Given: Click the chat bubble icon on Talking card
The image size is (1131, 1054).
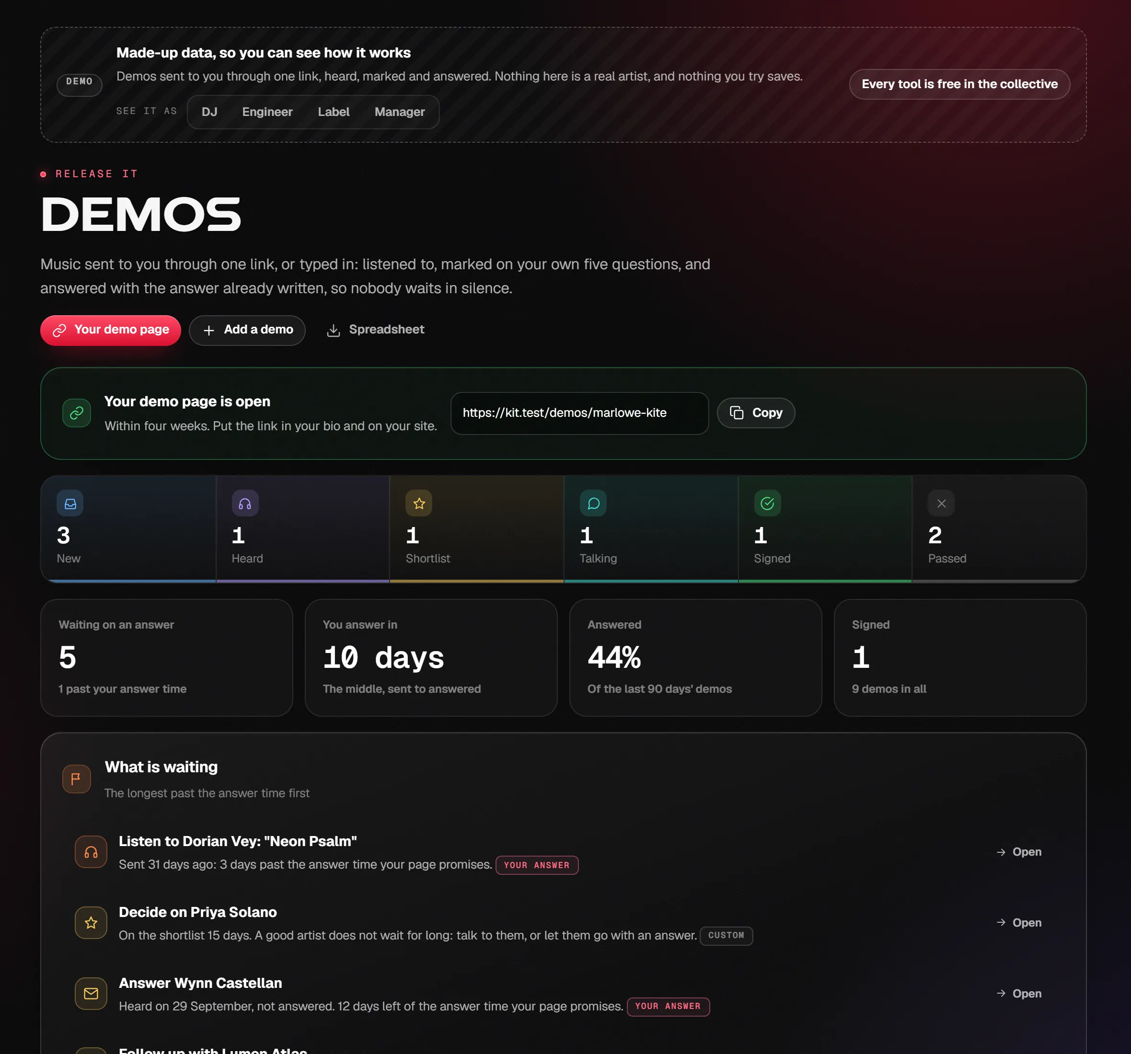Looking at the screenshot, I should (x=593, y=504).
